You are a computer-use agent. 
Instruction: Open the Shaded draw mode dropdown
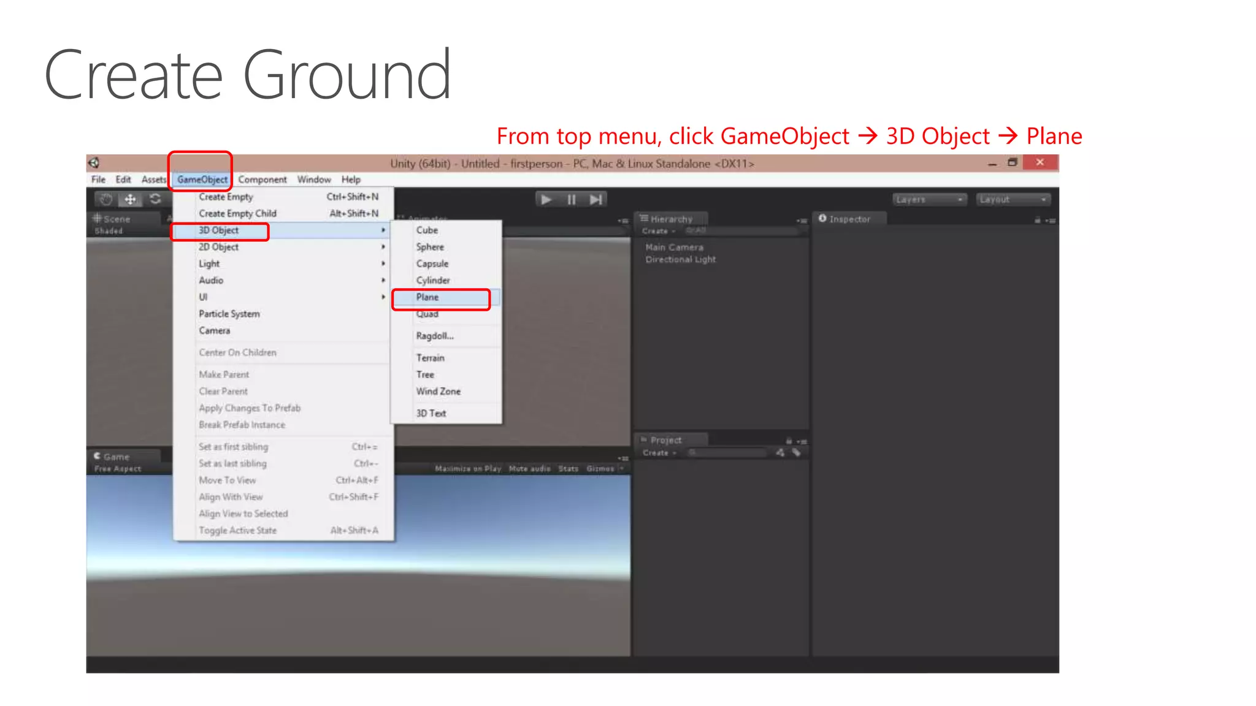tap(109, 231)
